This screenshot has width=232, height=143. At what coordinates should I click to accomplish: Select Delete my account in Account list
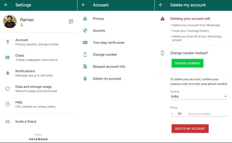(x=116, y=78)
